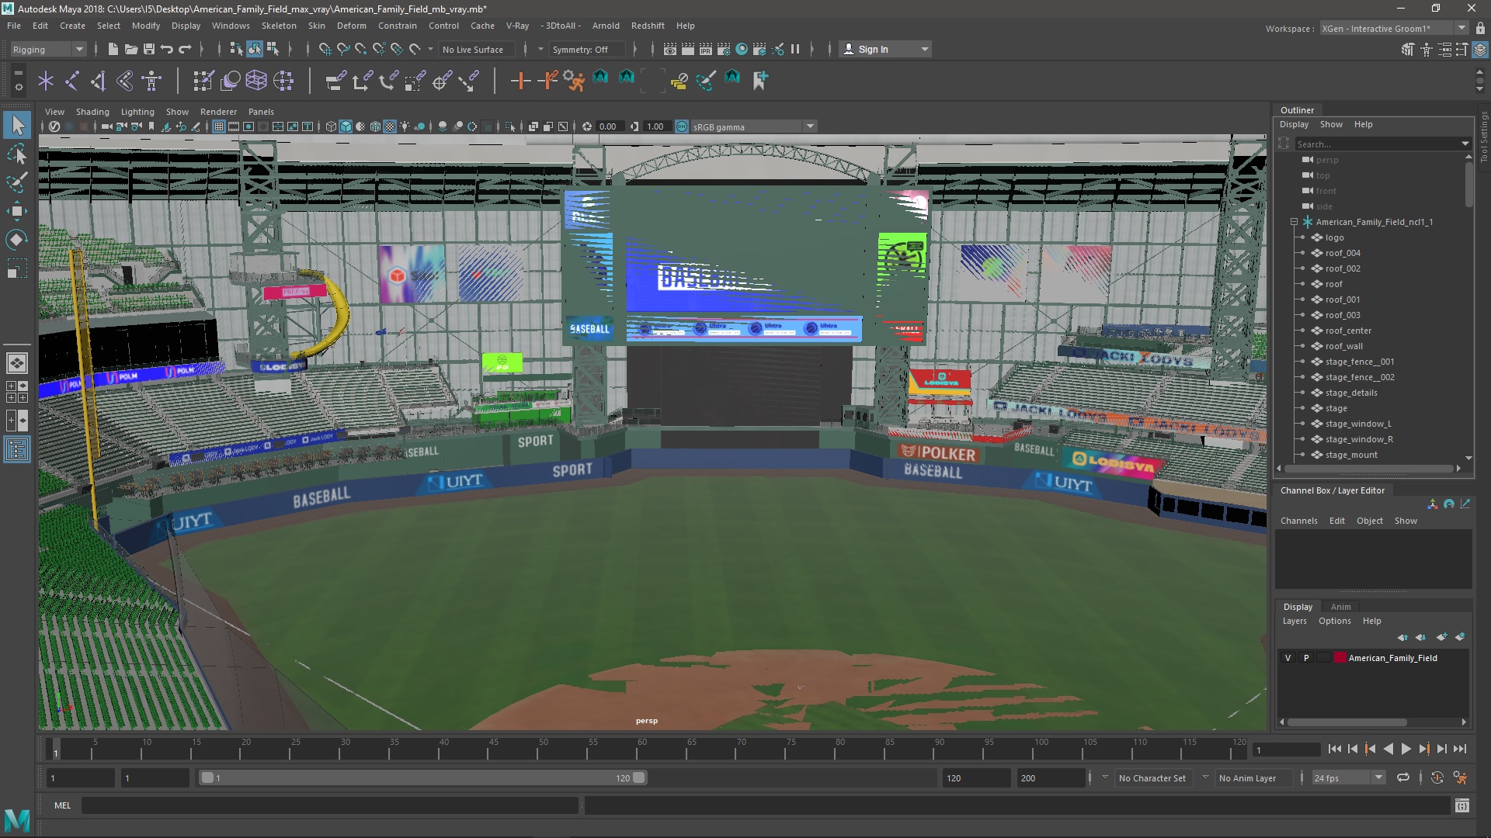Click the New Scene icon
Image resolution: width=1491 pixels, height=838 pixels.
(113, 49)
